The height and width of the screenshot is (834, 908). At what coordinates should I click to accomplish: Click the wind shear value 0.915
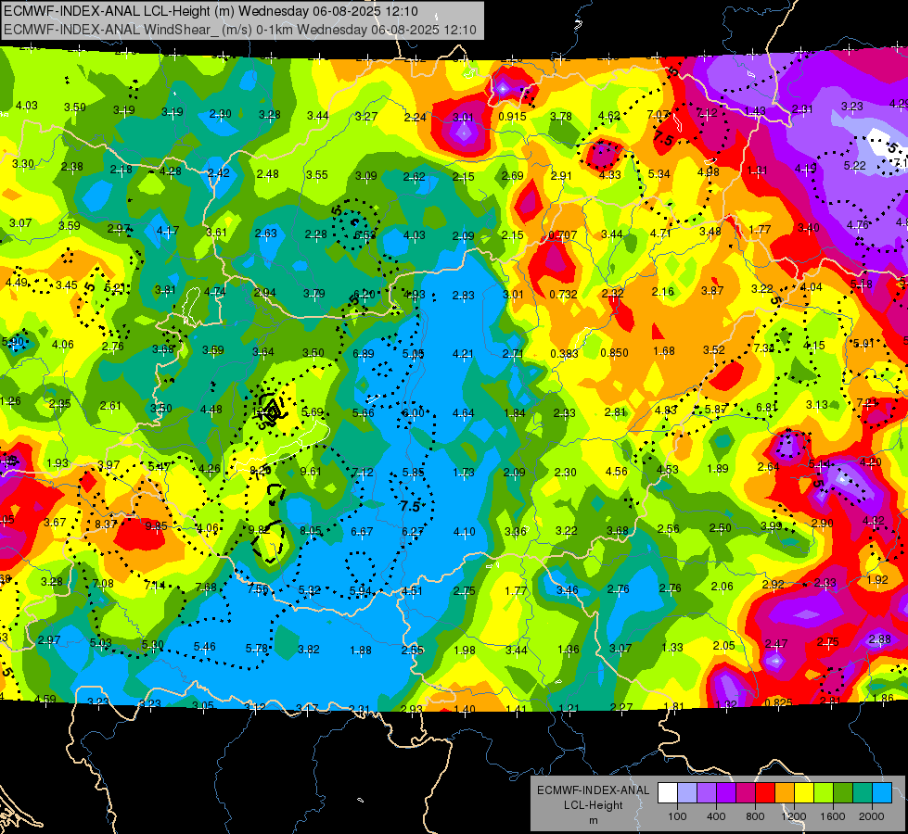coord(512,117)
